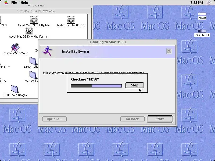Select the Mac OS 8.1 volume icon on desktop

(x=202, y=31)
